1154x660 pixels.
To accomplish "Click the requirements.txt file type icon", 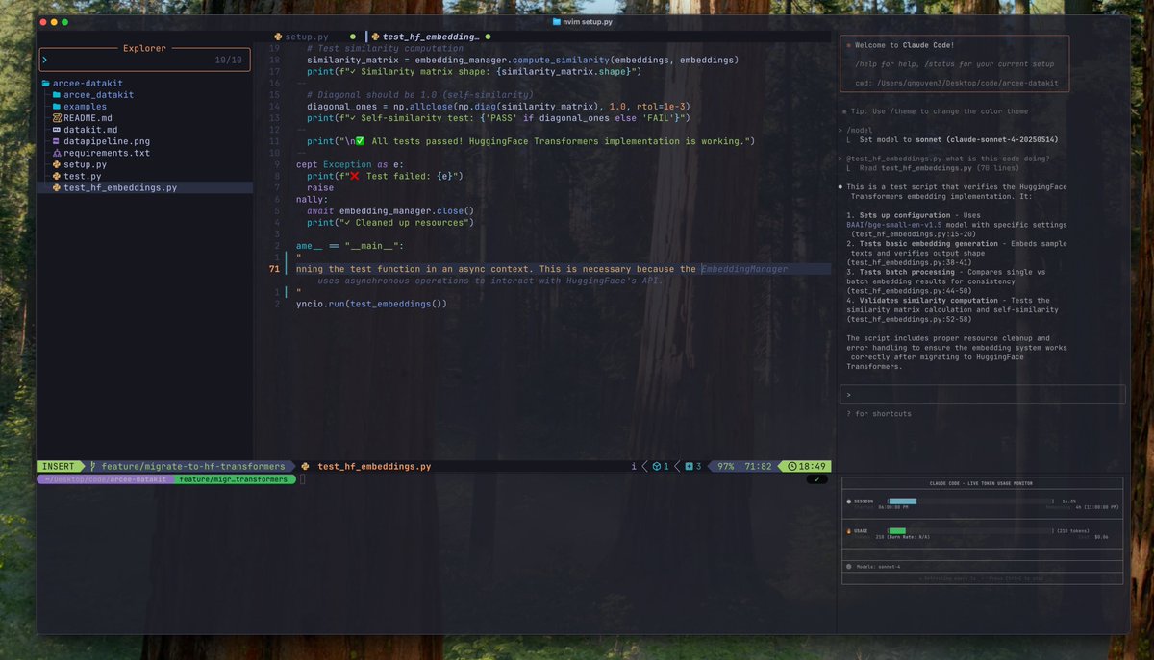I will point(58,153).
